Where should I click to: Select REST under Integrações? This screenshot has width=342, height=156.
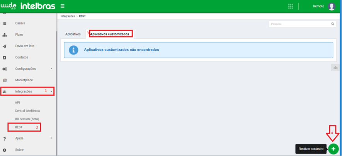click(x=19, y=127)
